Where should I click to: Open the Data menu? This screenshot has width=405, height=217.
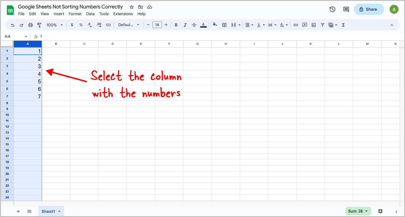tap(90, 14)
